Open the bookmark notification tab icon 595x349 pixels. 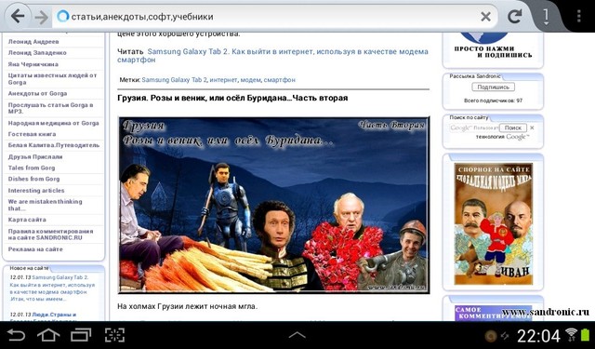pyautogui.click(x=546, y=17)
